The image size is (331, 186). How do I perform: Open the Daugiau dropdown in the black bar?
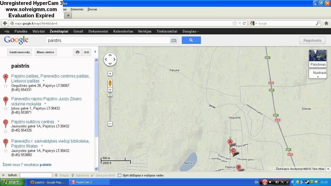point(191,31)
